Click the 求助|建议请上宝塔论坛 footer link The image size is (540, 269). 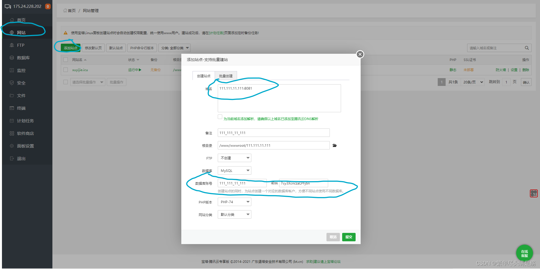click(x=323, y=261)
